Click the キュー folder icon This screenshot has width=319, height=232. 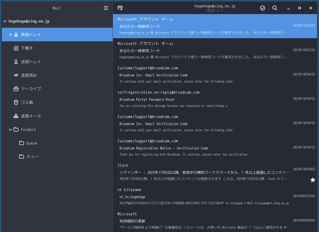tap(21, 157)
